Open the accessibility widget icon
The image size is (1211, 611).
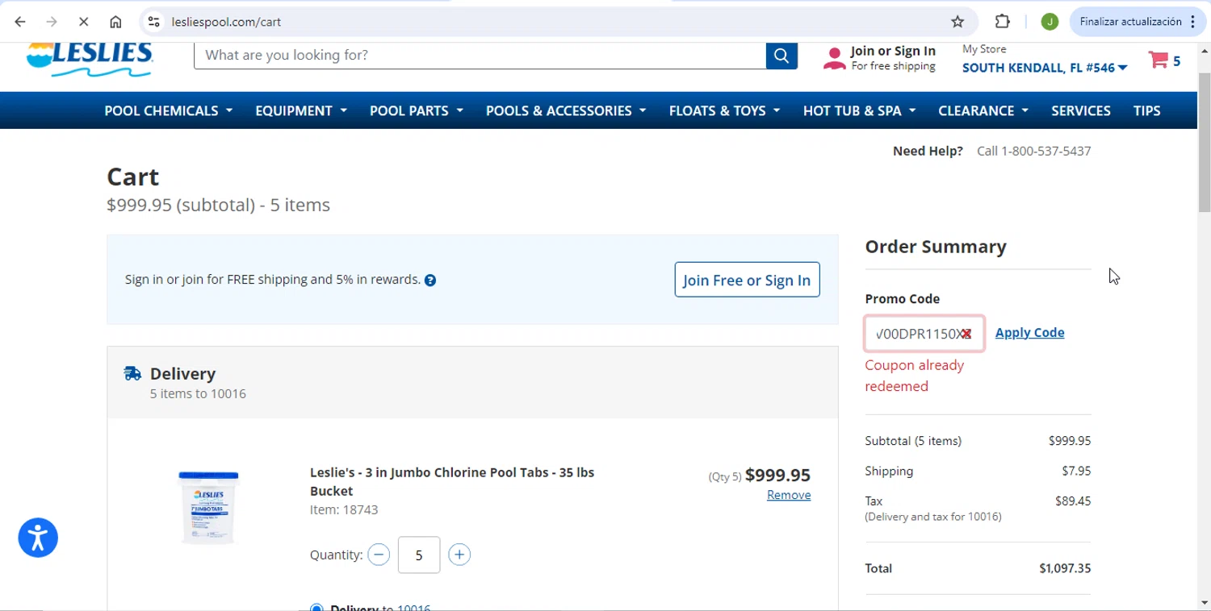pyautogui.click(x=38, y=538)
